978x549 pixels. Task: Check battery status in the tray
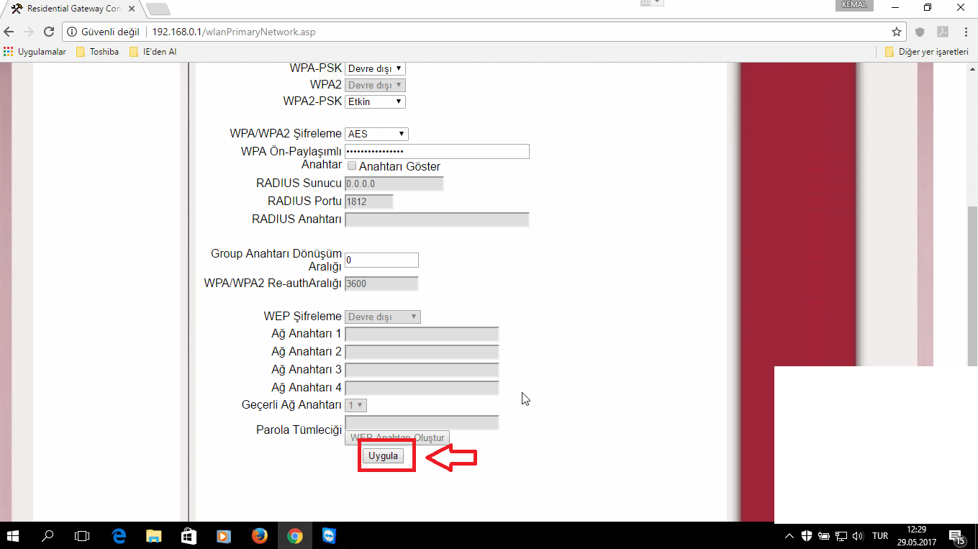point(823,536)
